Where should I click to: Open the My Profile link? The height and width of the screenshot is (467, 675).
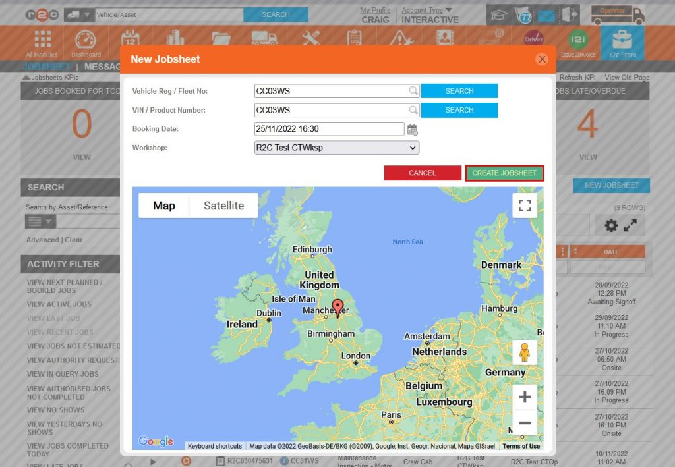pos(374,11)
